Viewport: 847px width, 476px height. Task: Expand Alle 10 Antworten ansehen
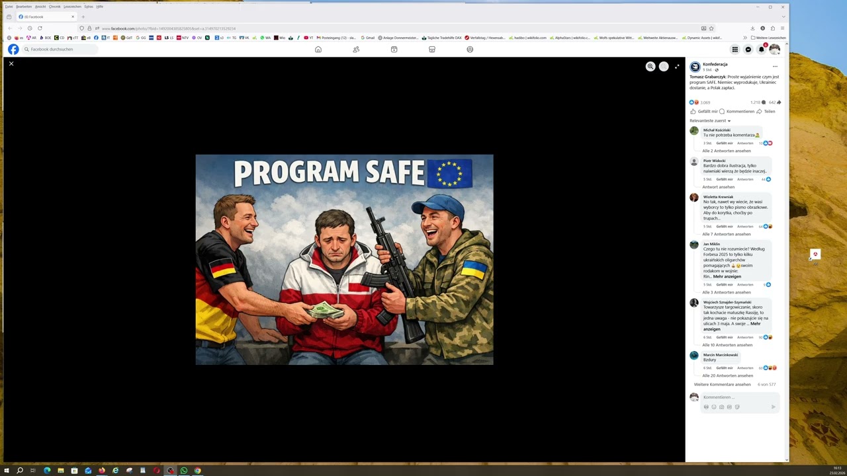727,345
